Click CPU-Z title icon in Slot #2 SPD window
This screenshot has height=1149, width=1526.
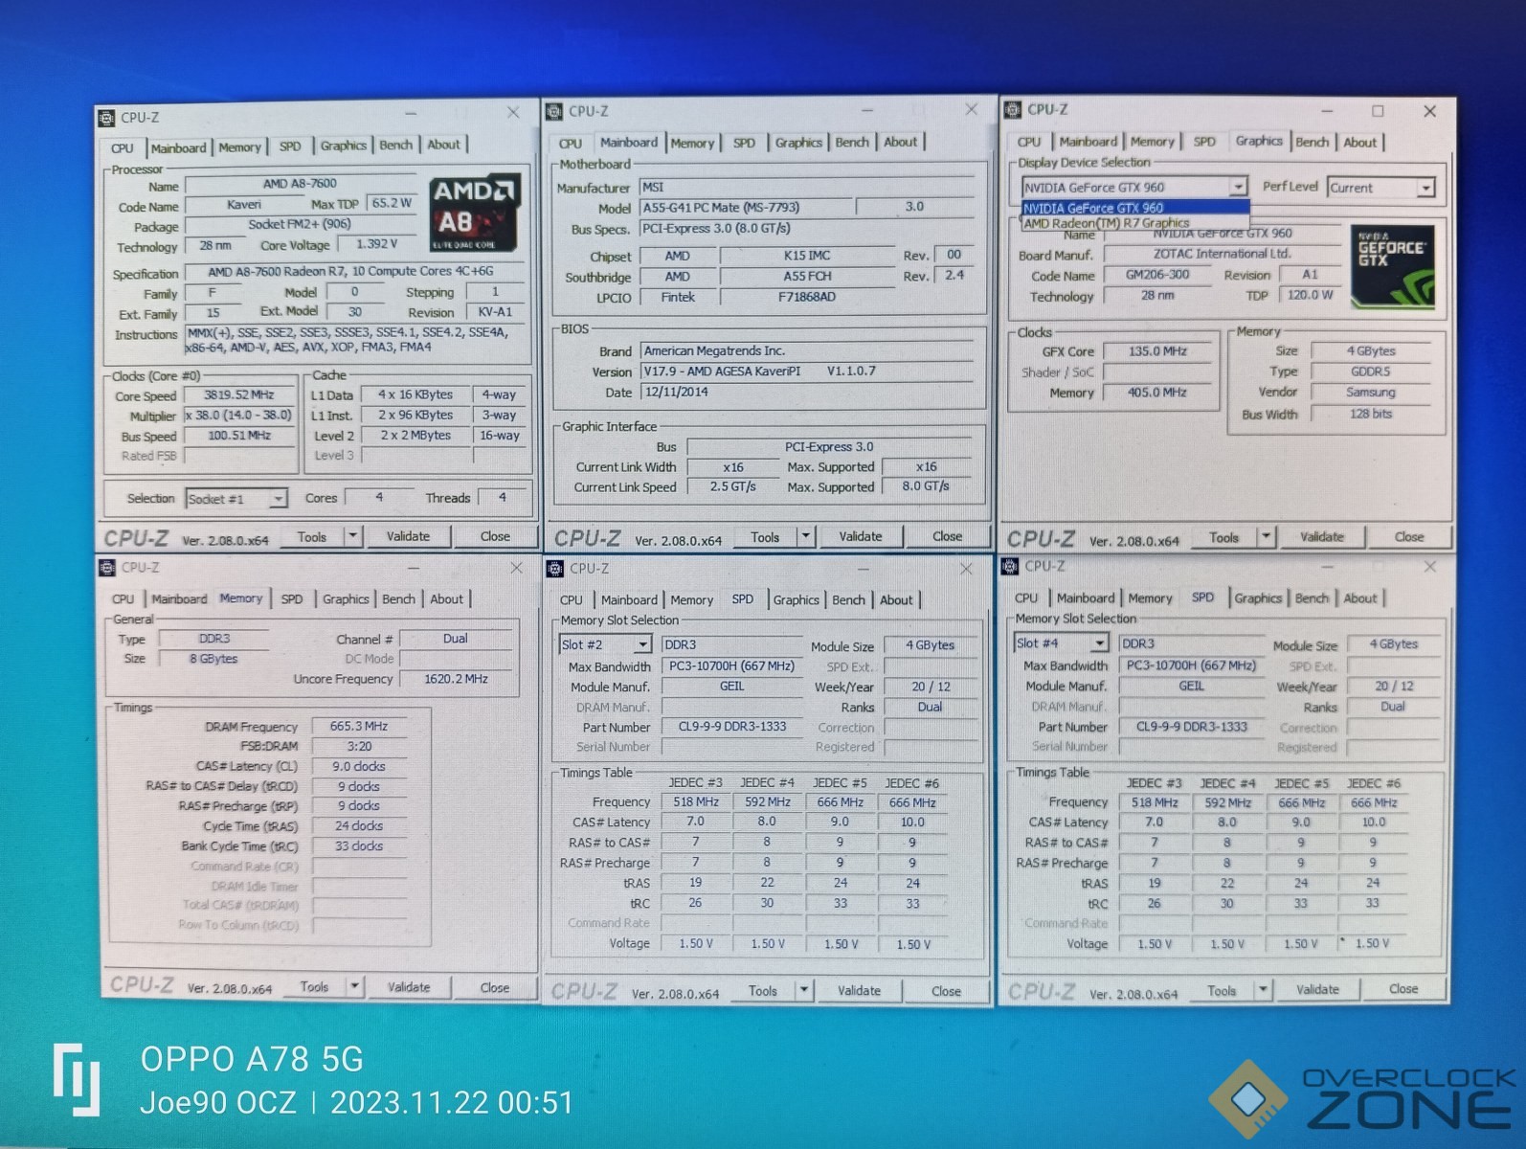click(x=555, y=569)
